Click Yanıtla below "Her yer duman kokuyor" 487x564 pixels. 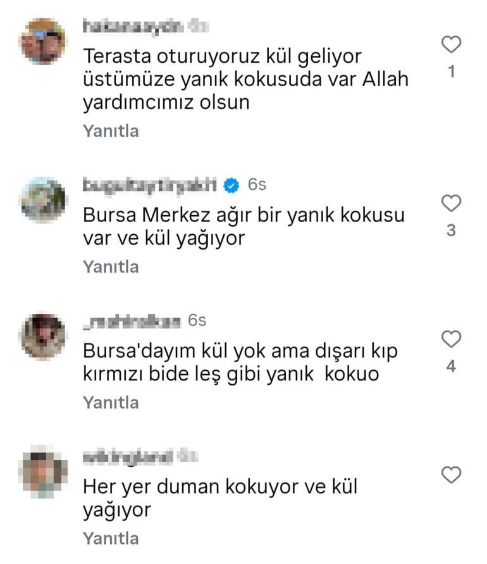[x=111, y=539]
